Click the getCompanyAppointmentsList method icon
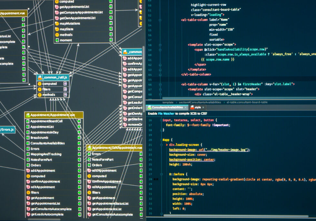Viewport: 316px width, 221px height. [x=57, y=13]
